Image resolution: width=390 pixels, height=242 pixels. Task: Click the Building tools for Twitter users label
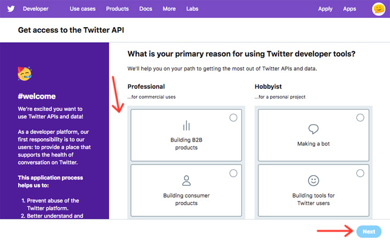click(314, 199)
